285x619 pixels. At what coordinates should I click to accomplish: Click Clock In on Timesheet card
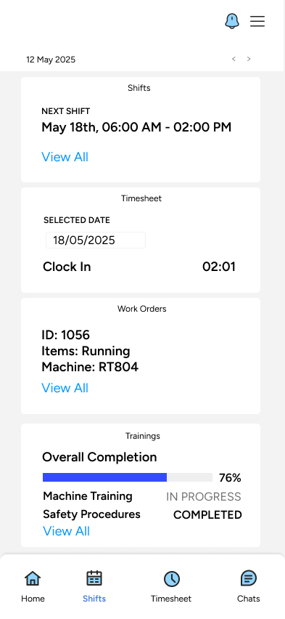[67, 267]
